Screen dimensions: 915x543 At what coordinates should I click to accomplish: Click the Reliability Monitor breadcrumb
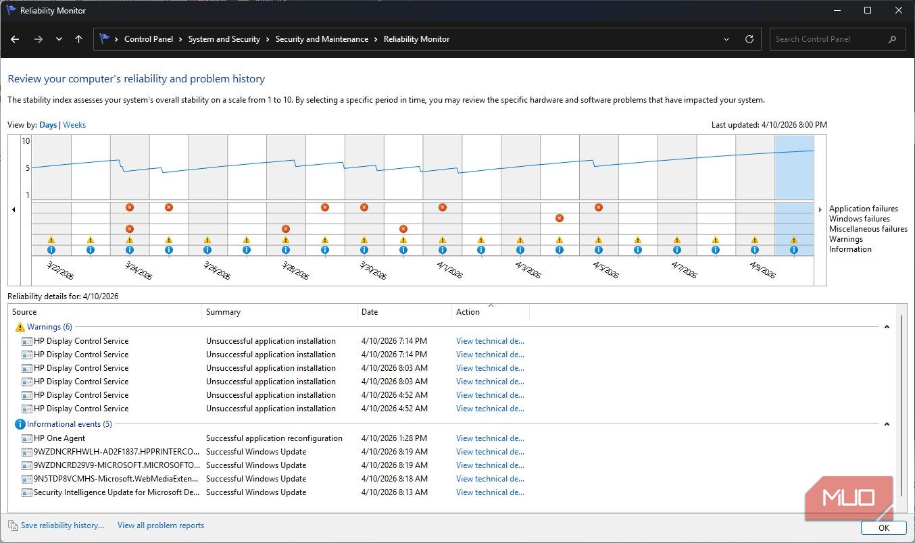[416, 39]
